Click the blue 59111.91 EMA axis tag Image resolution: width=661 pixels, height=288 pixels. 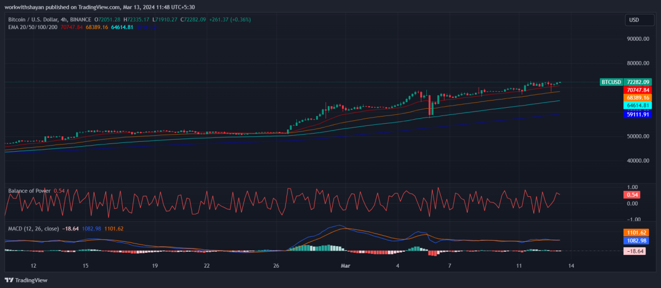coord(637,114)
